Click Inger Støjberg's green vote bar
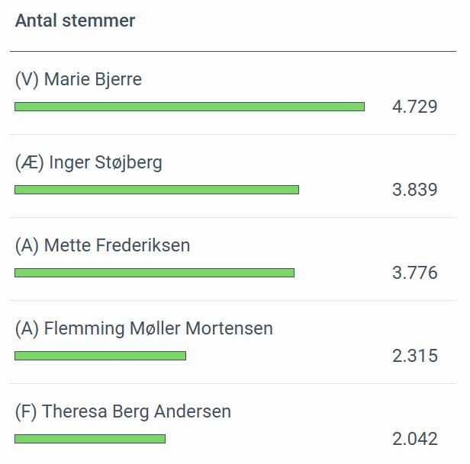The image size is (470, 464). (x=156, y=190)
